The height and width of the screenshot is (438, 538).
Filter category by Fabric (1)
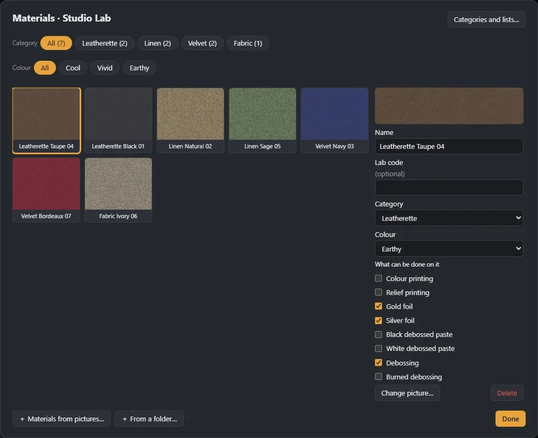tap(247, 43)
